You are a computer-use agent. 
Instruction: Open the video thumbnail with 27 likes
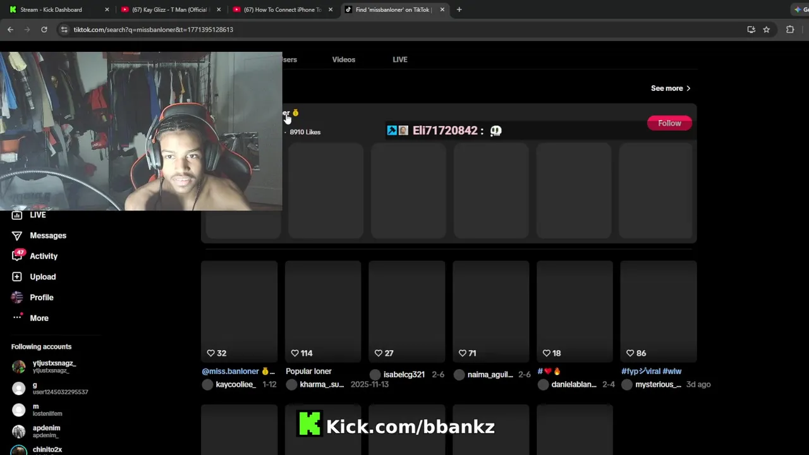point(407,312)
